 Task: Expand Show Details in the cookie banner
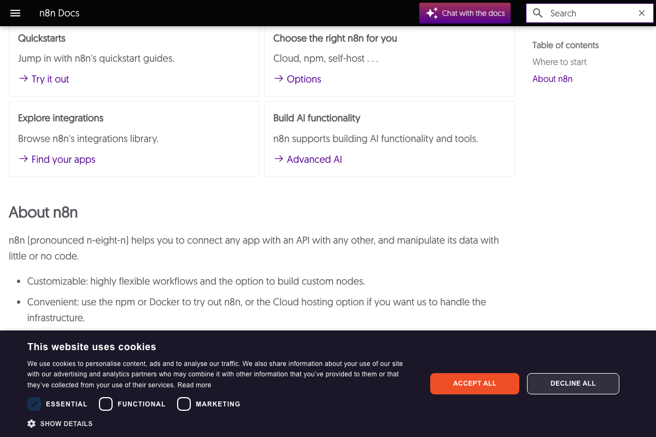tap(60, 423)
